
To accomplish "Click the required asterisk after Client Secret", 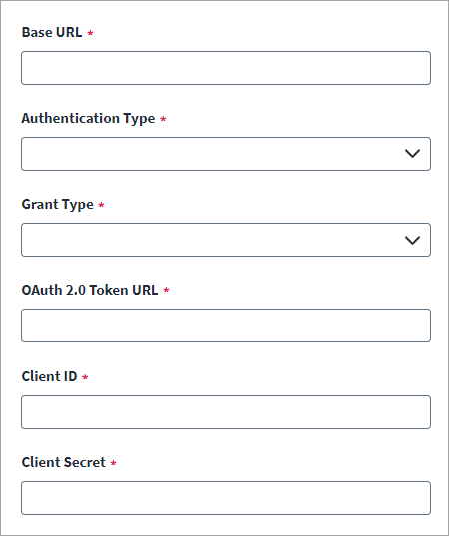I will [113, 463].
